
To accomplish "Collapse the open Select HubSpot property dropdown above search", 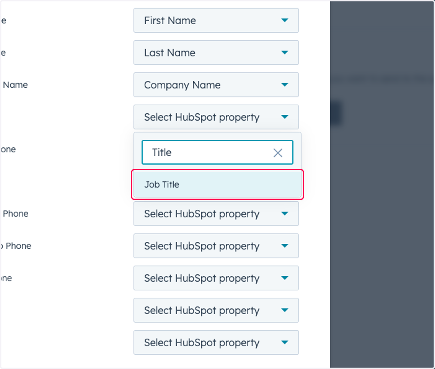I will pos(216,117).
